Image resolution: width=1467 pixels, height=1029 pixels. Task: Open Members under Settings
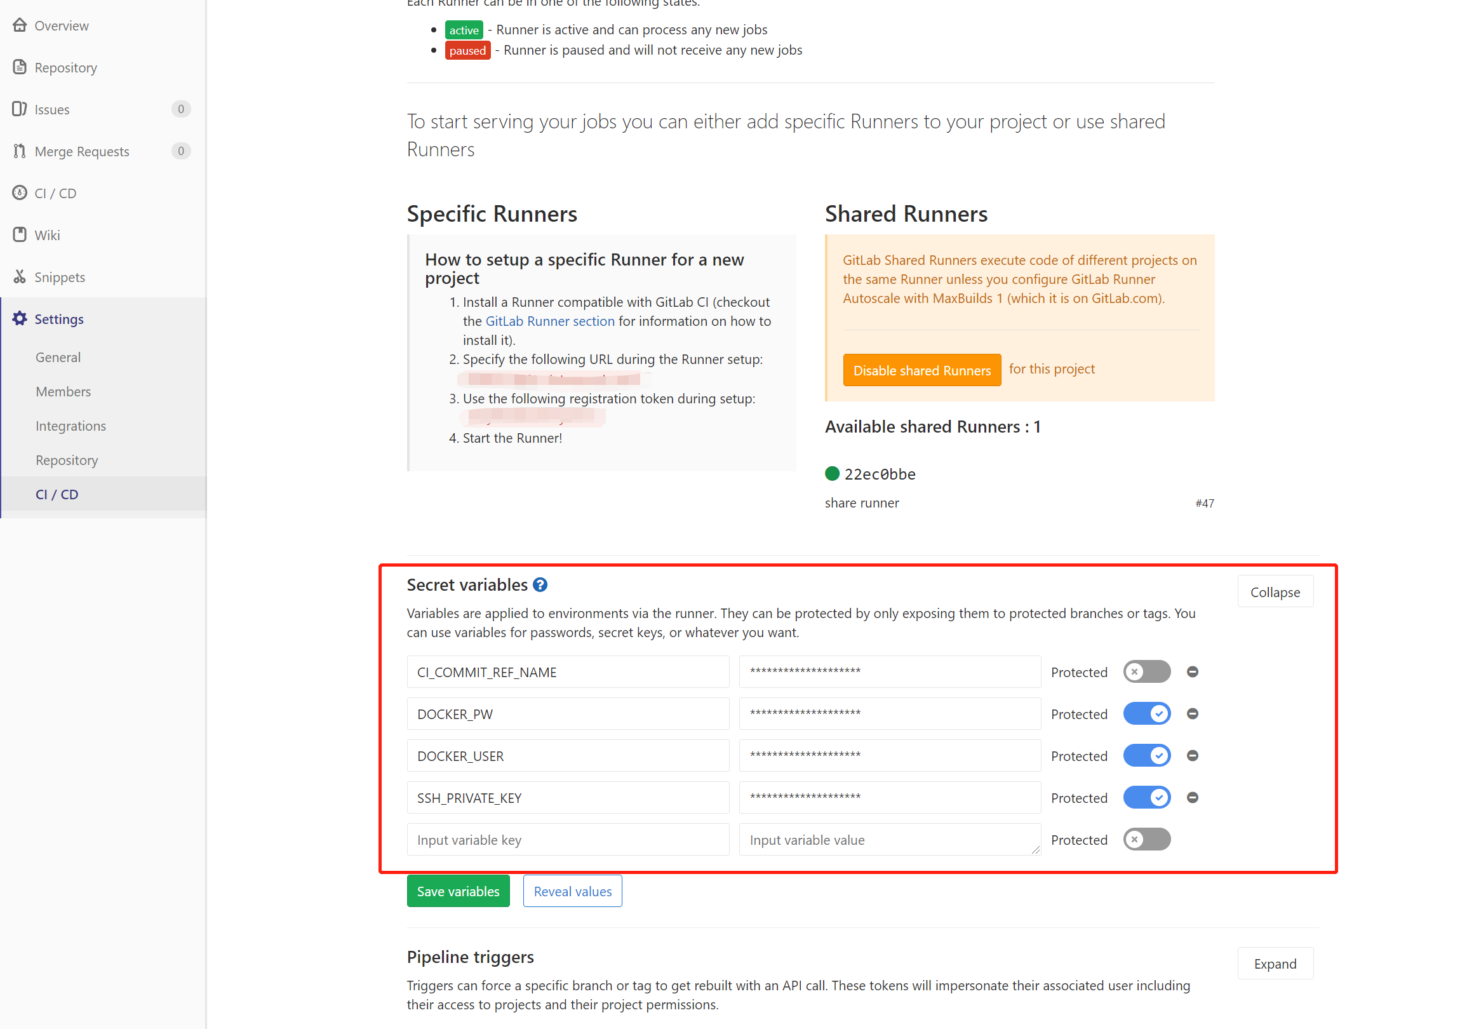[64, 392]
